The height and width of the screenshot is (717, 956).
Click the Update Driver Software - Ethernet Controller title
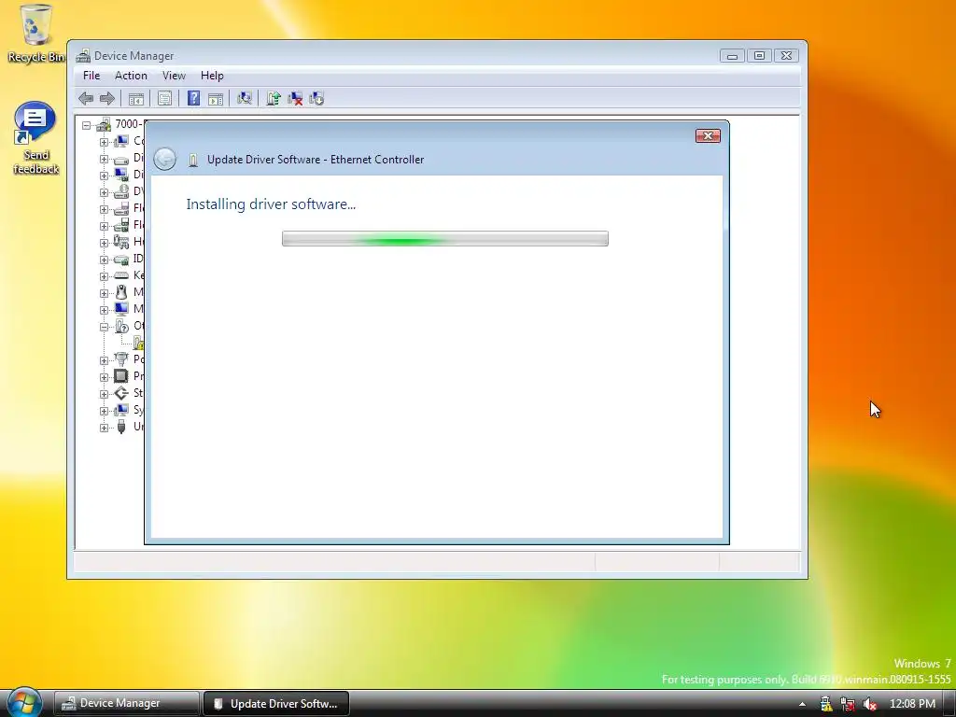(316, 160)
